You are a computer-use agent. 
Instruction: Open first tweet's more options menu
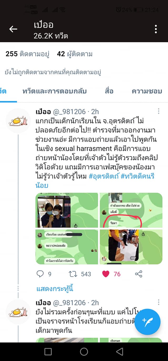pyautogui.click(x=159, y=111)
